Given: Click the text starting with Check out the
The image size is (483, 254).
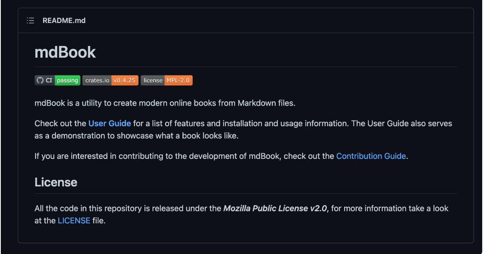Looking at the screenshot, I should [x=60, y=123].
